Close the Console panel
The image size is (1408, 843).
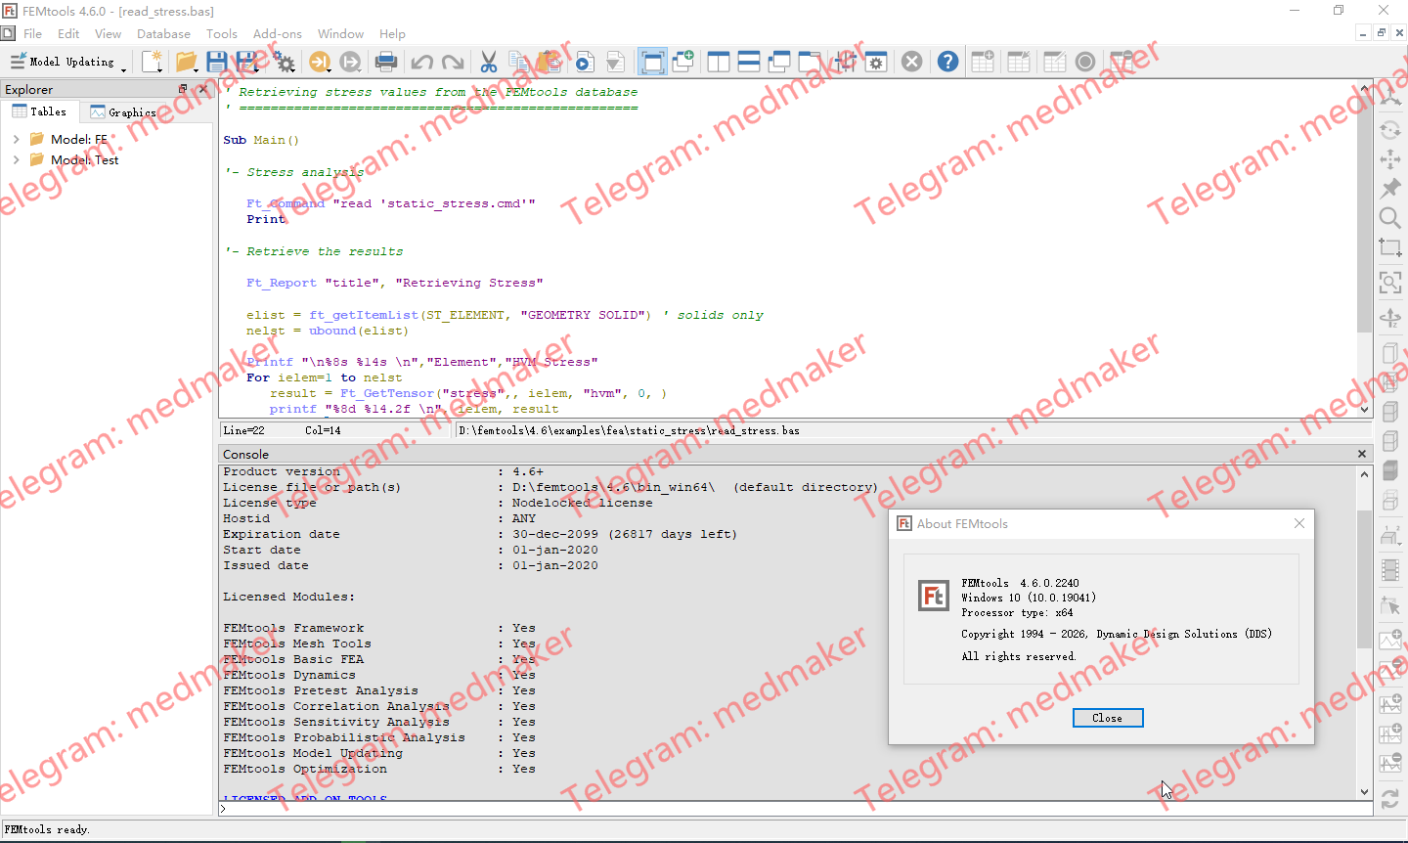1362,454
